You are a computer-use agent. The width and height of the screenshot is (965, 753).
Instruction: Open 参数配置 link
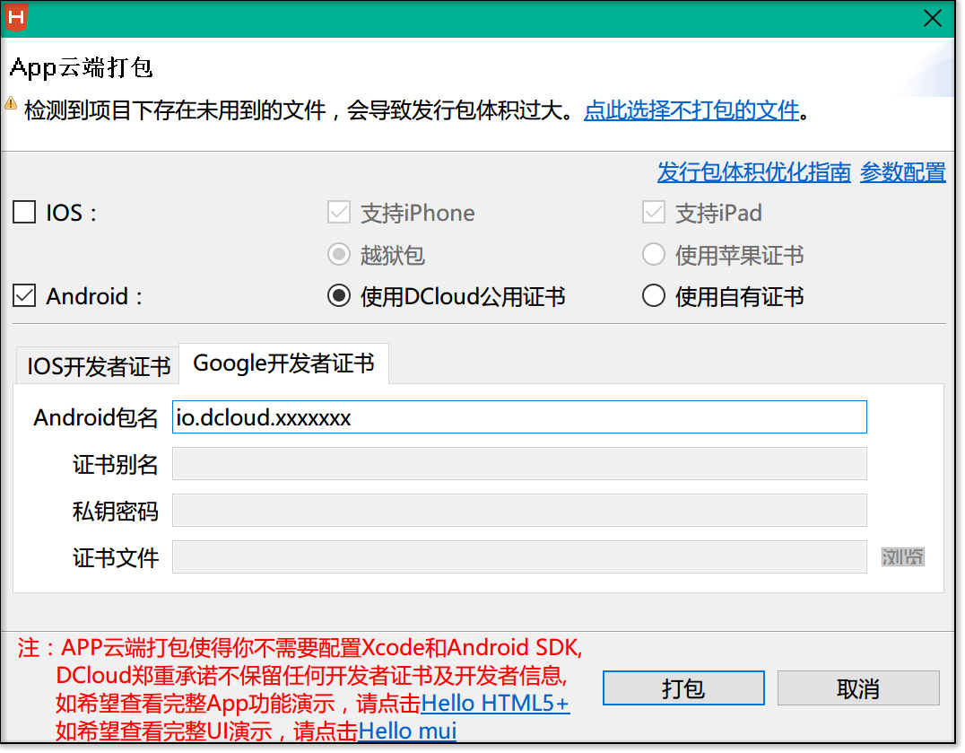coord(903,171)
